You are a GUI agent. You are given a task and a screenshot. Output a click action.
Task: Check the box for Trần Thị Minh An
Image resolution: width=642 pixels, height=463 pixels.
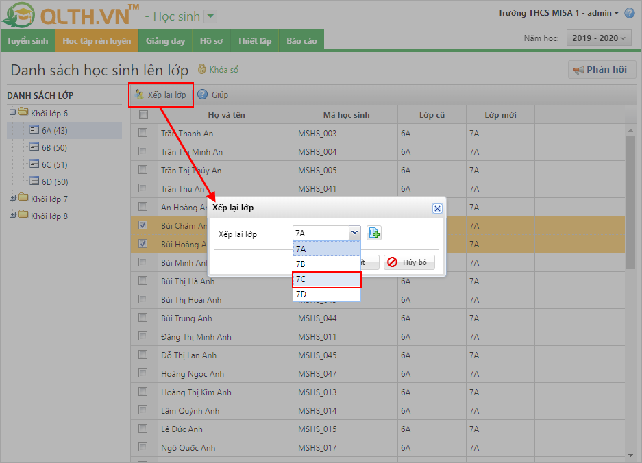click(x=143, y=151)
